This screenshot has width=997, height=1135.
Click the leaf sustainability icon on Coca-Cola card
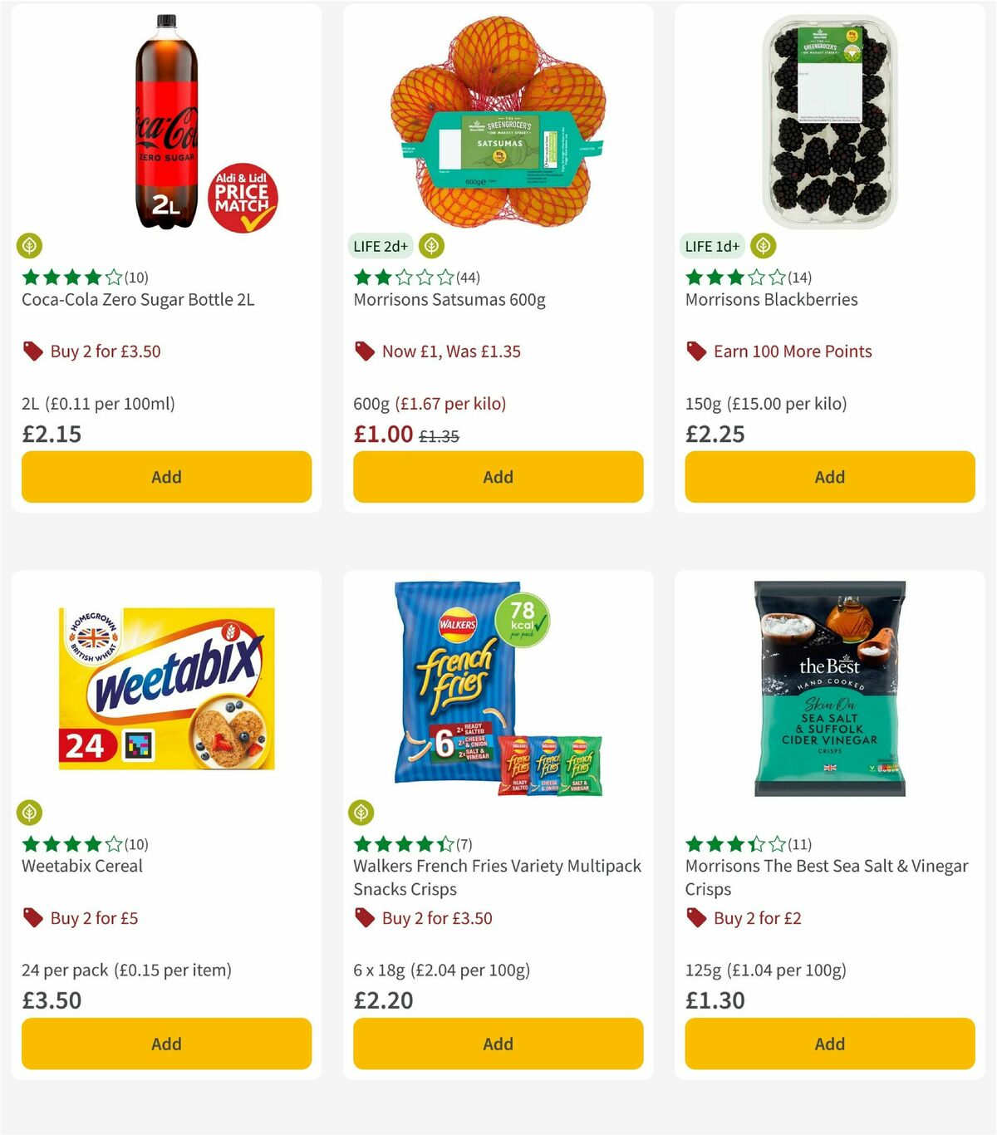coord(30,245)
